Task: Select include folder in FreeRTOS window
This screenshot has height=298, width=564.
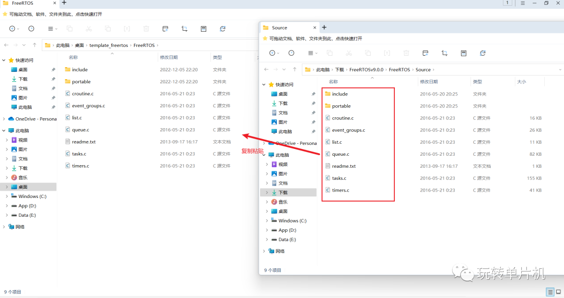Action: click(79, 70)
